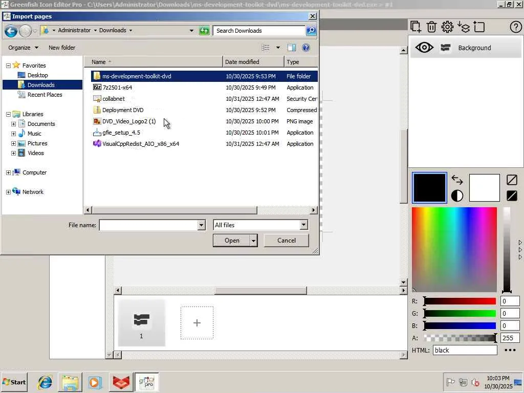The width and height of the screenshot is (524, 393).
Task: Expand the Computer tree node
Action: point(8,173)
